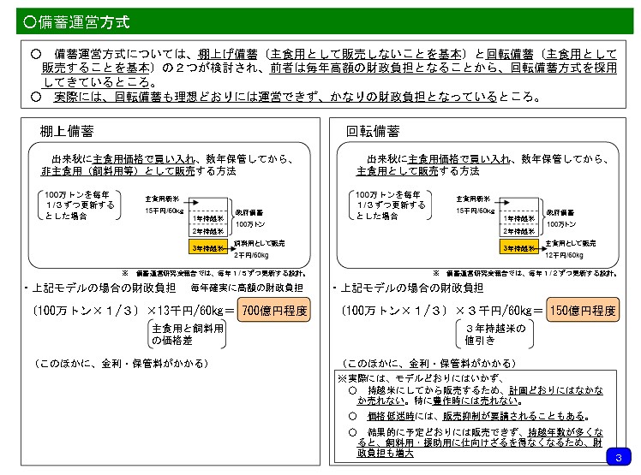The image size is (641, 475).
Task: Click the 12千円/60kg price text
Action: point(564,255)
